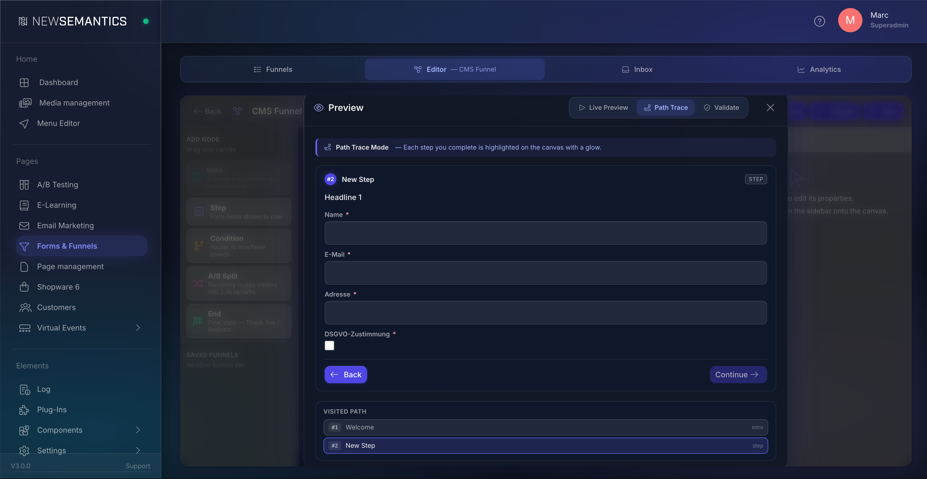
Task: Click into the Adresse input field
Action: pyautogui.click(x=546, y=313)
